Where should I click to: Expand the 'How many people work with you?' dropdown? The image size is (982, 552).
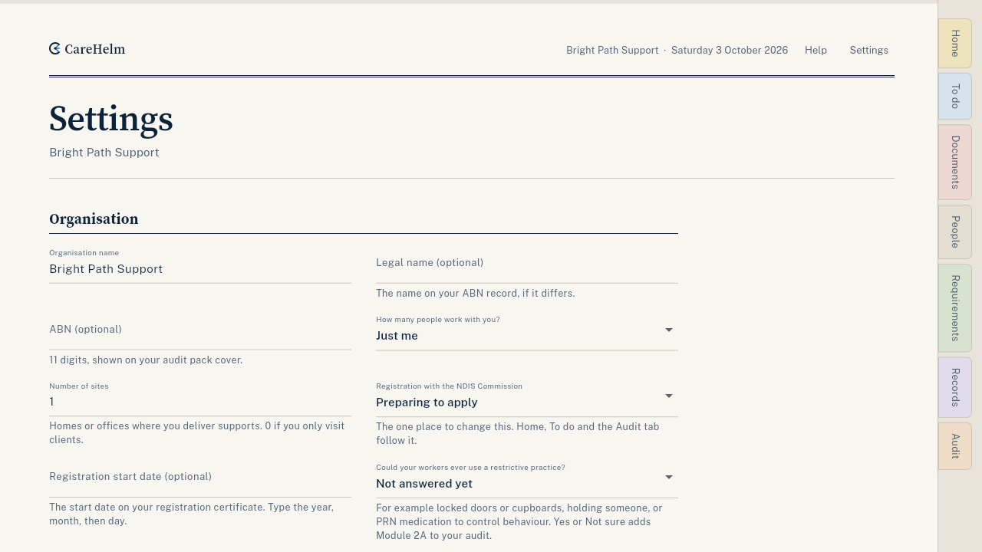[527, 331]
